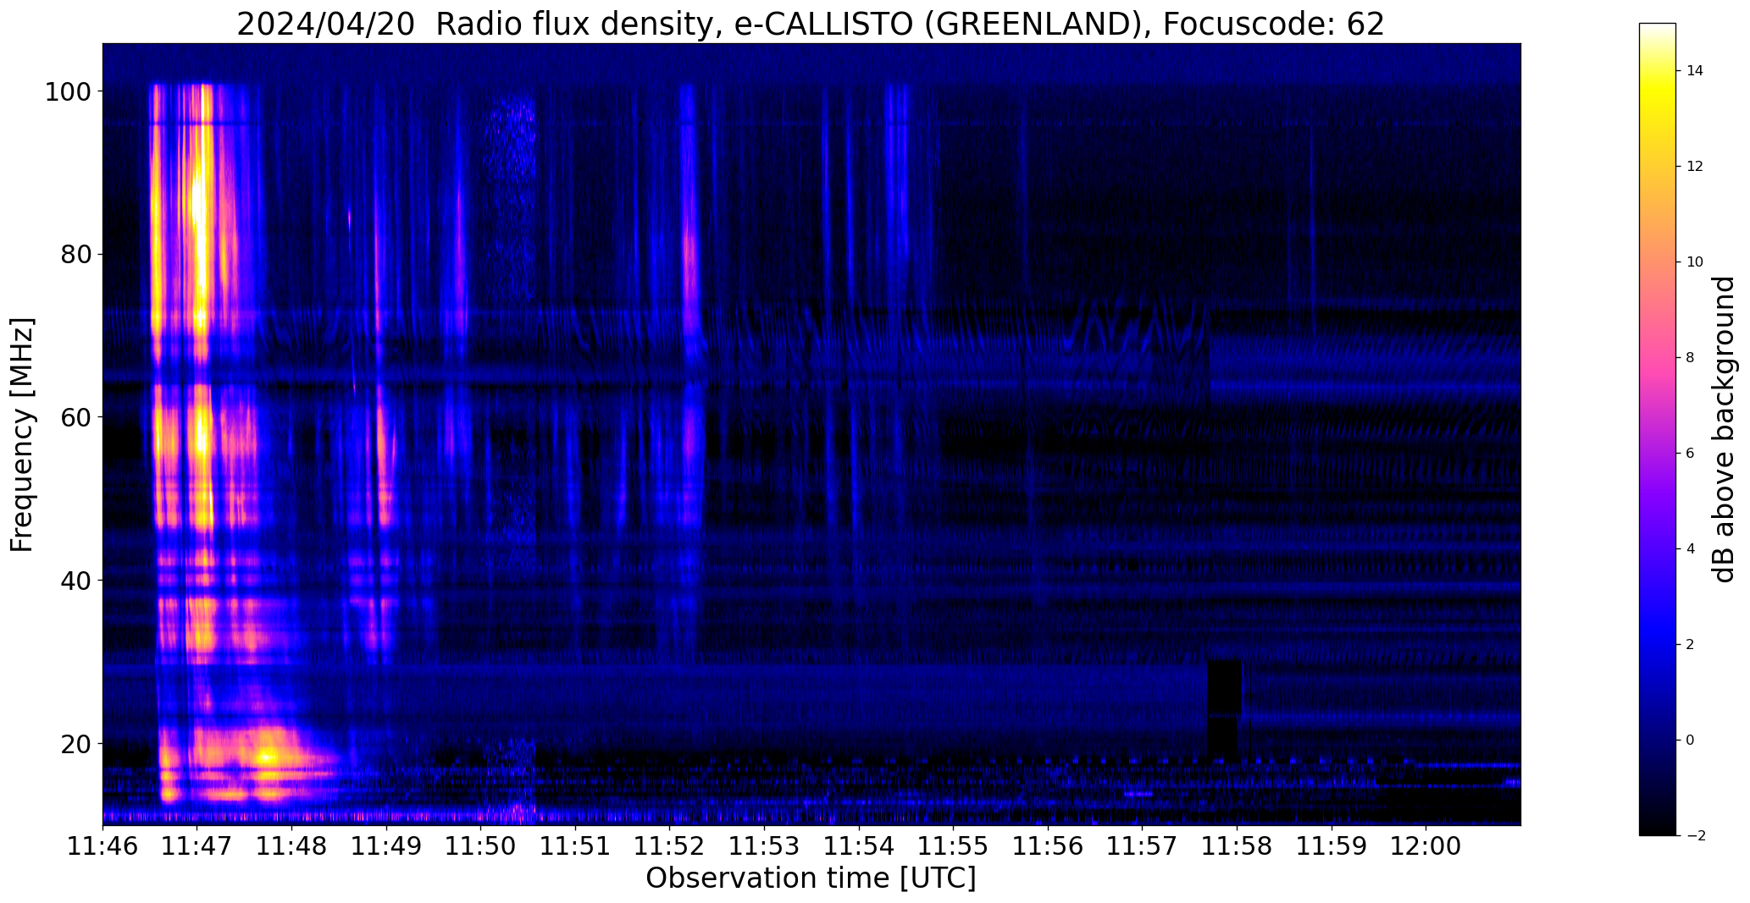The width and height of the screenshot is (1750, 903).
Task: Click the colorbar tick label 8
Action: pos(1691,358)
